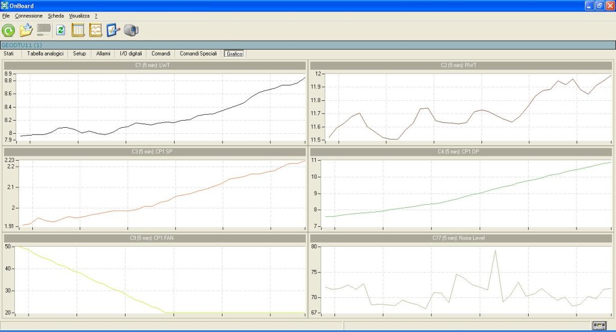Click the small page reload icon

(x=60, y=30)
